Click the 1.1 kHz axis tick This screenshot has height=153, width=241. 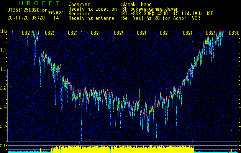tap(3, 50)
